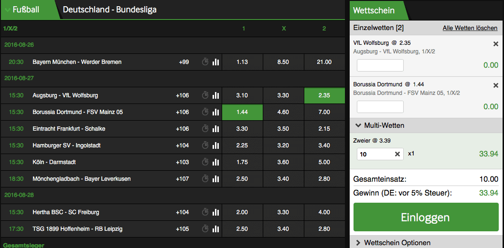The image size is (504, 248).
Task: Expand +104 markets for Hertha BSC match
Action: [x=182, y=212]
